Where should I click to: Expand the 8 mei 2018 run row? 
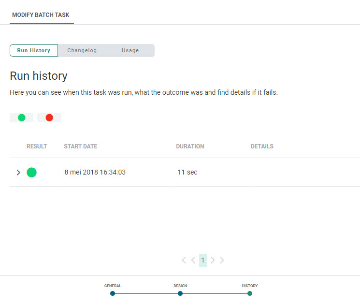[18, 173]
